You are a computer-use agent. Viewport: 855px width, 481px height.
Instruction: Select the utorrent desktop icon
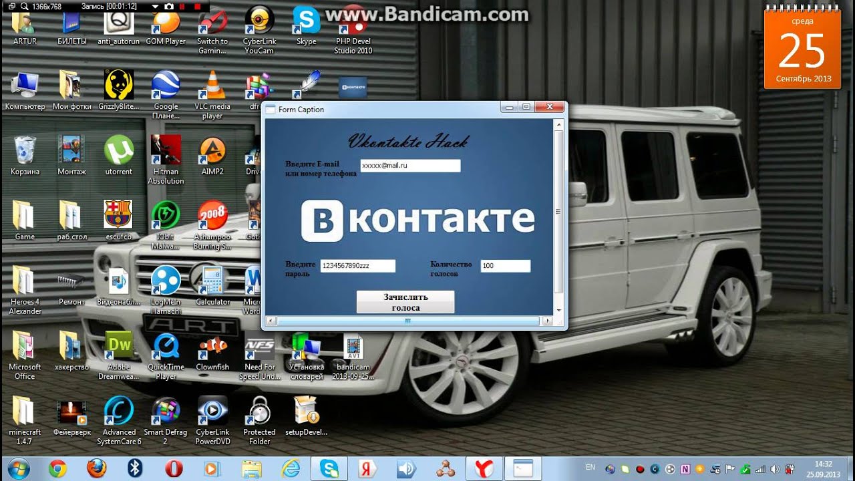(x=119, y=156)
